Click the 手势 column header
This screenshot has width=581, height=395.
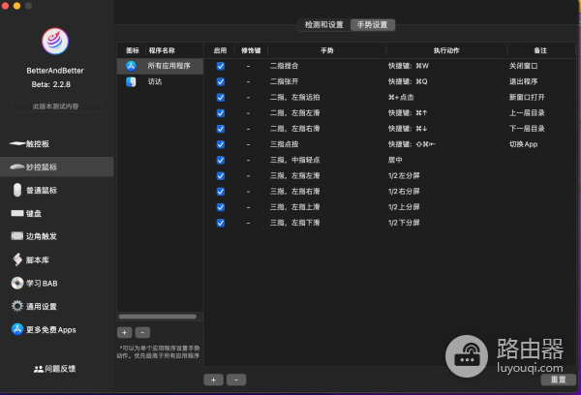tap(327, 50)
